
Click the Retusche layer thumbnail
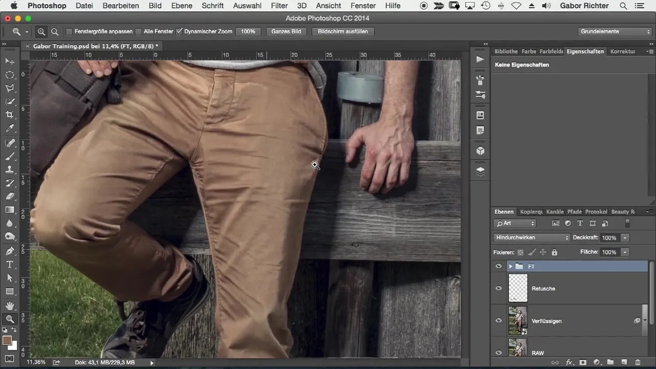click(518, 288)
